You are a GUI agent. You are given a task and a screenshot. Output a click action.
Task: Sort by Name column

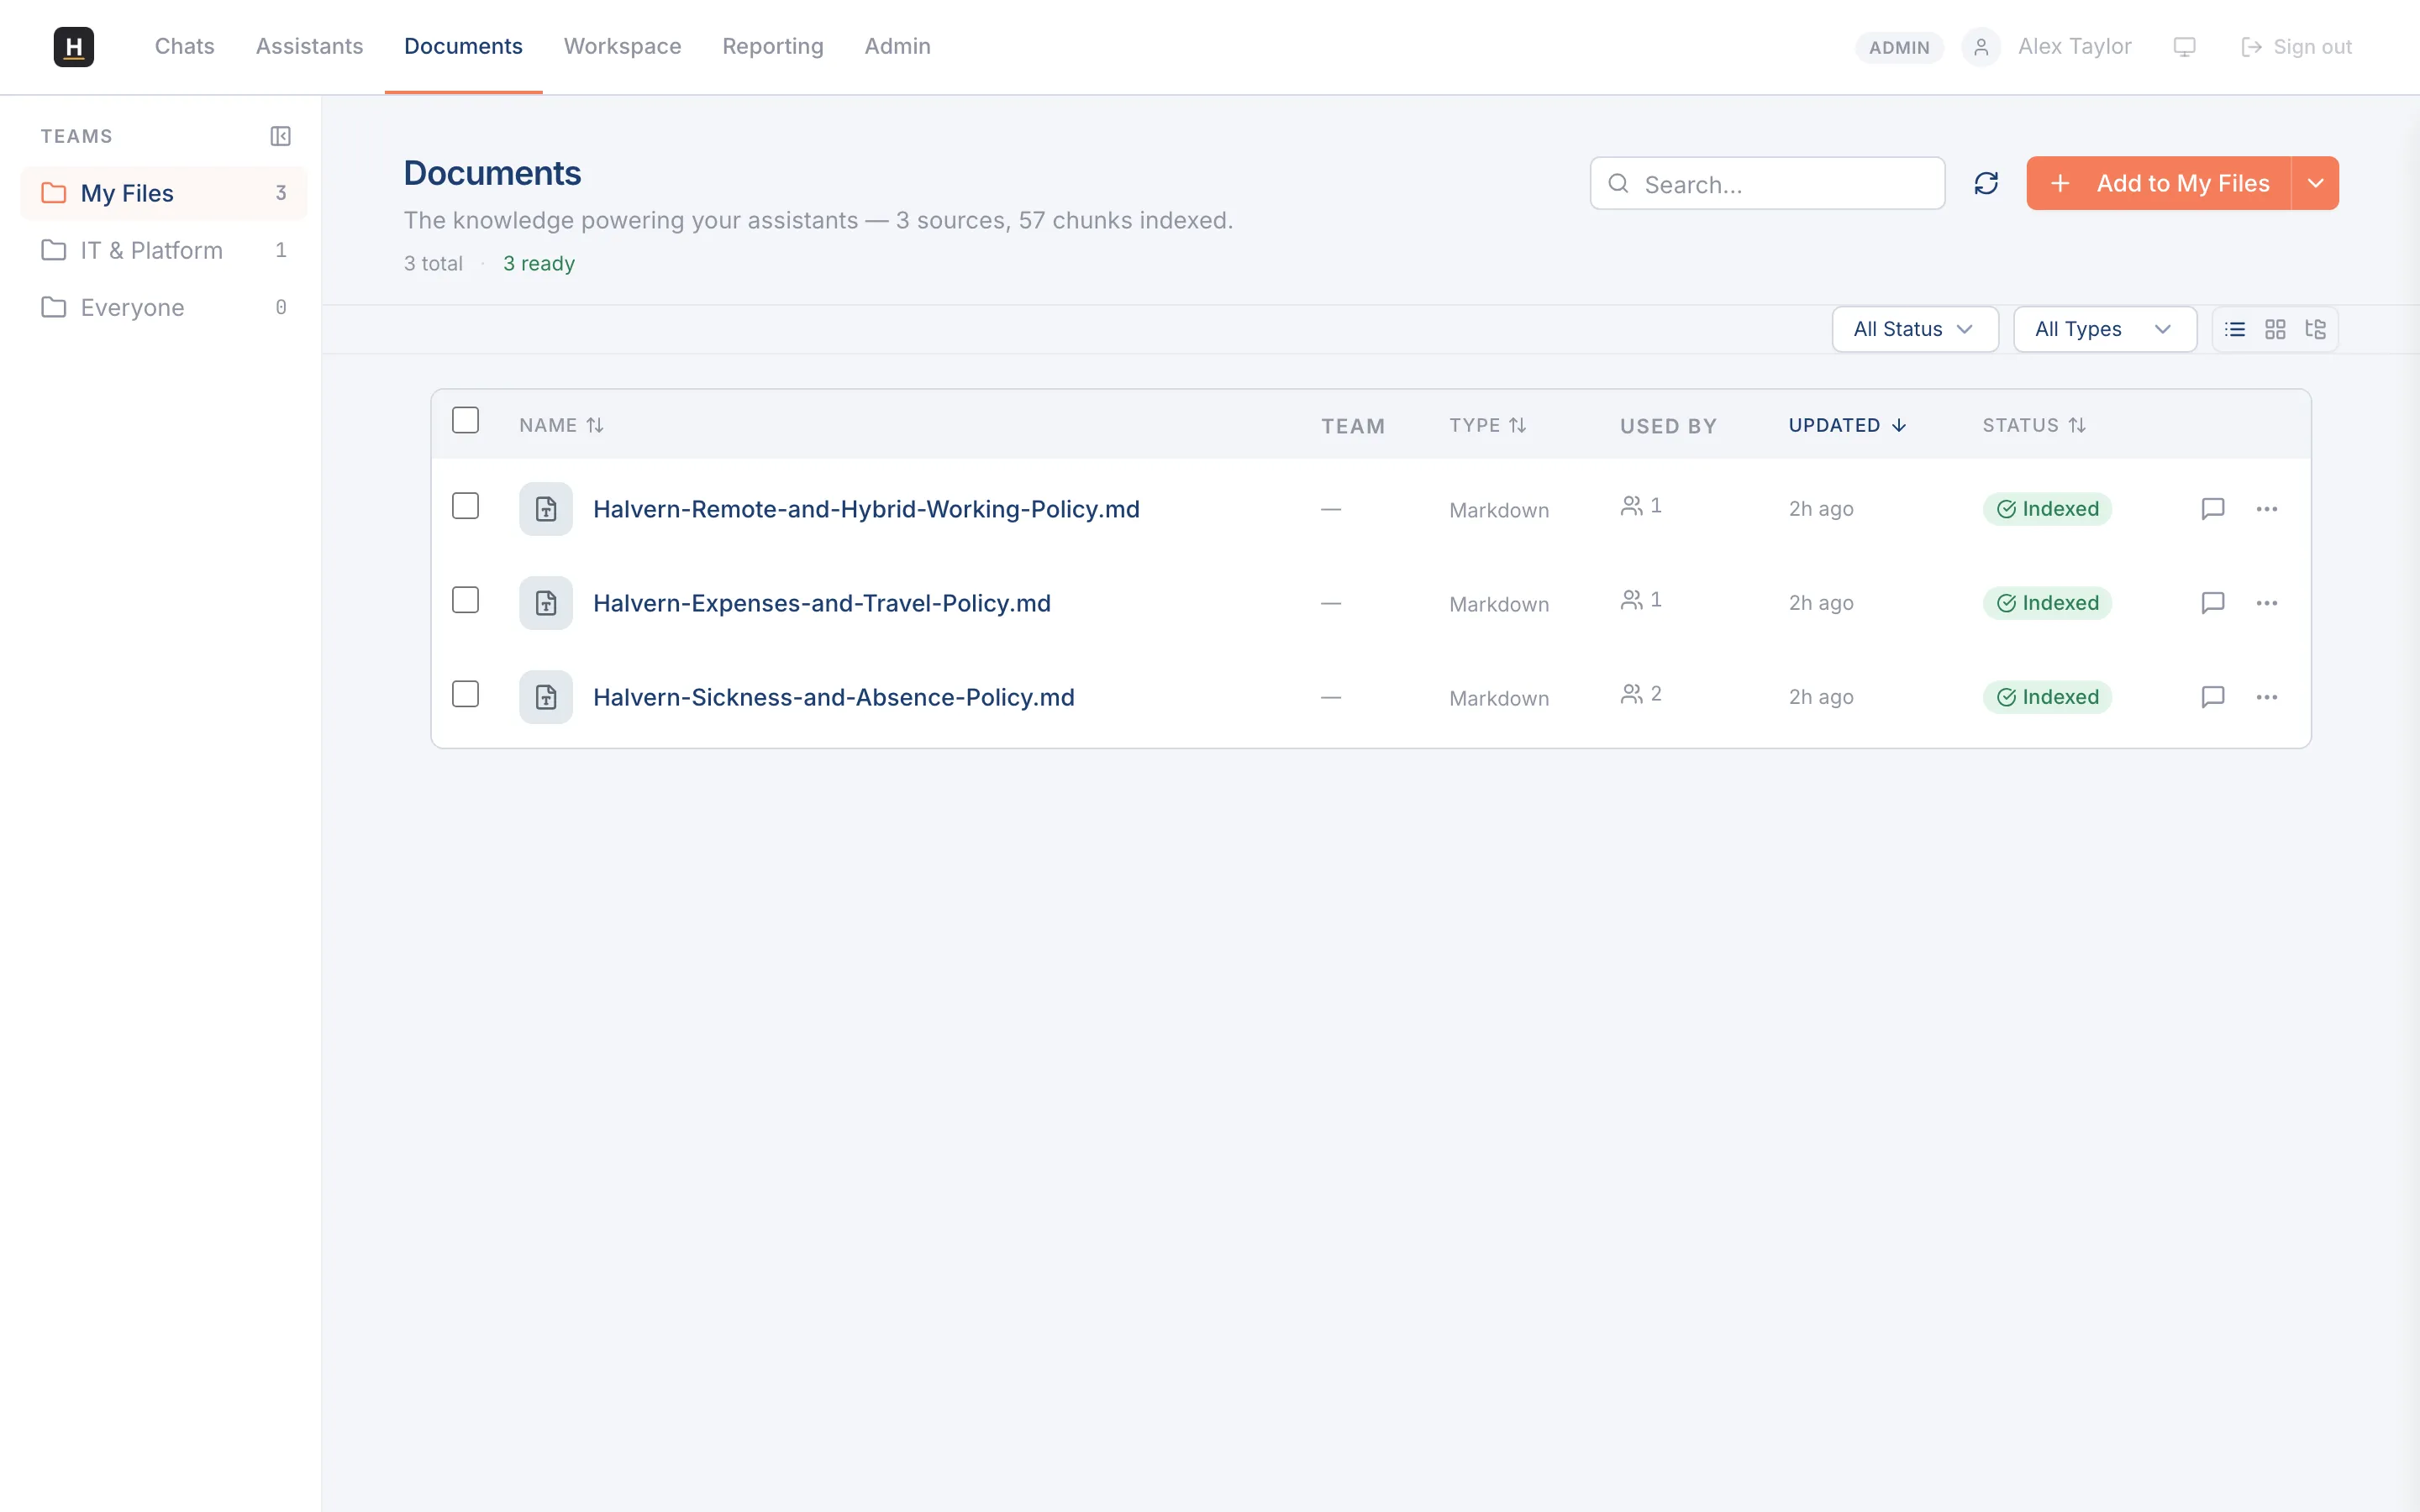tap(561, 425)
